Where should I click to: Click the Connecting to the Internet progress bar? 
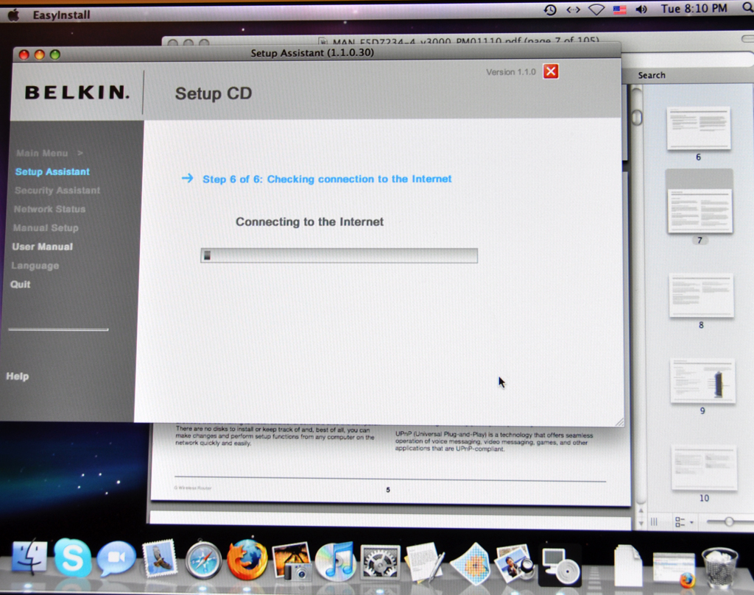(x=339, y=255)
